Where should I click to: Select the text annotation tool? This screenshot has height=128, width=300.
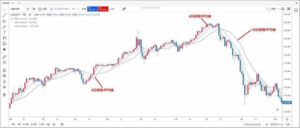[x=5, y=32]
